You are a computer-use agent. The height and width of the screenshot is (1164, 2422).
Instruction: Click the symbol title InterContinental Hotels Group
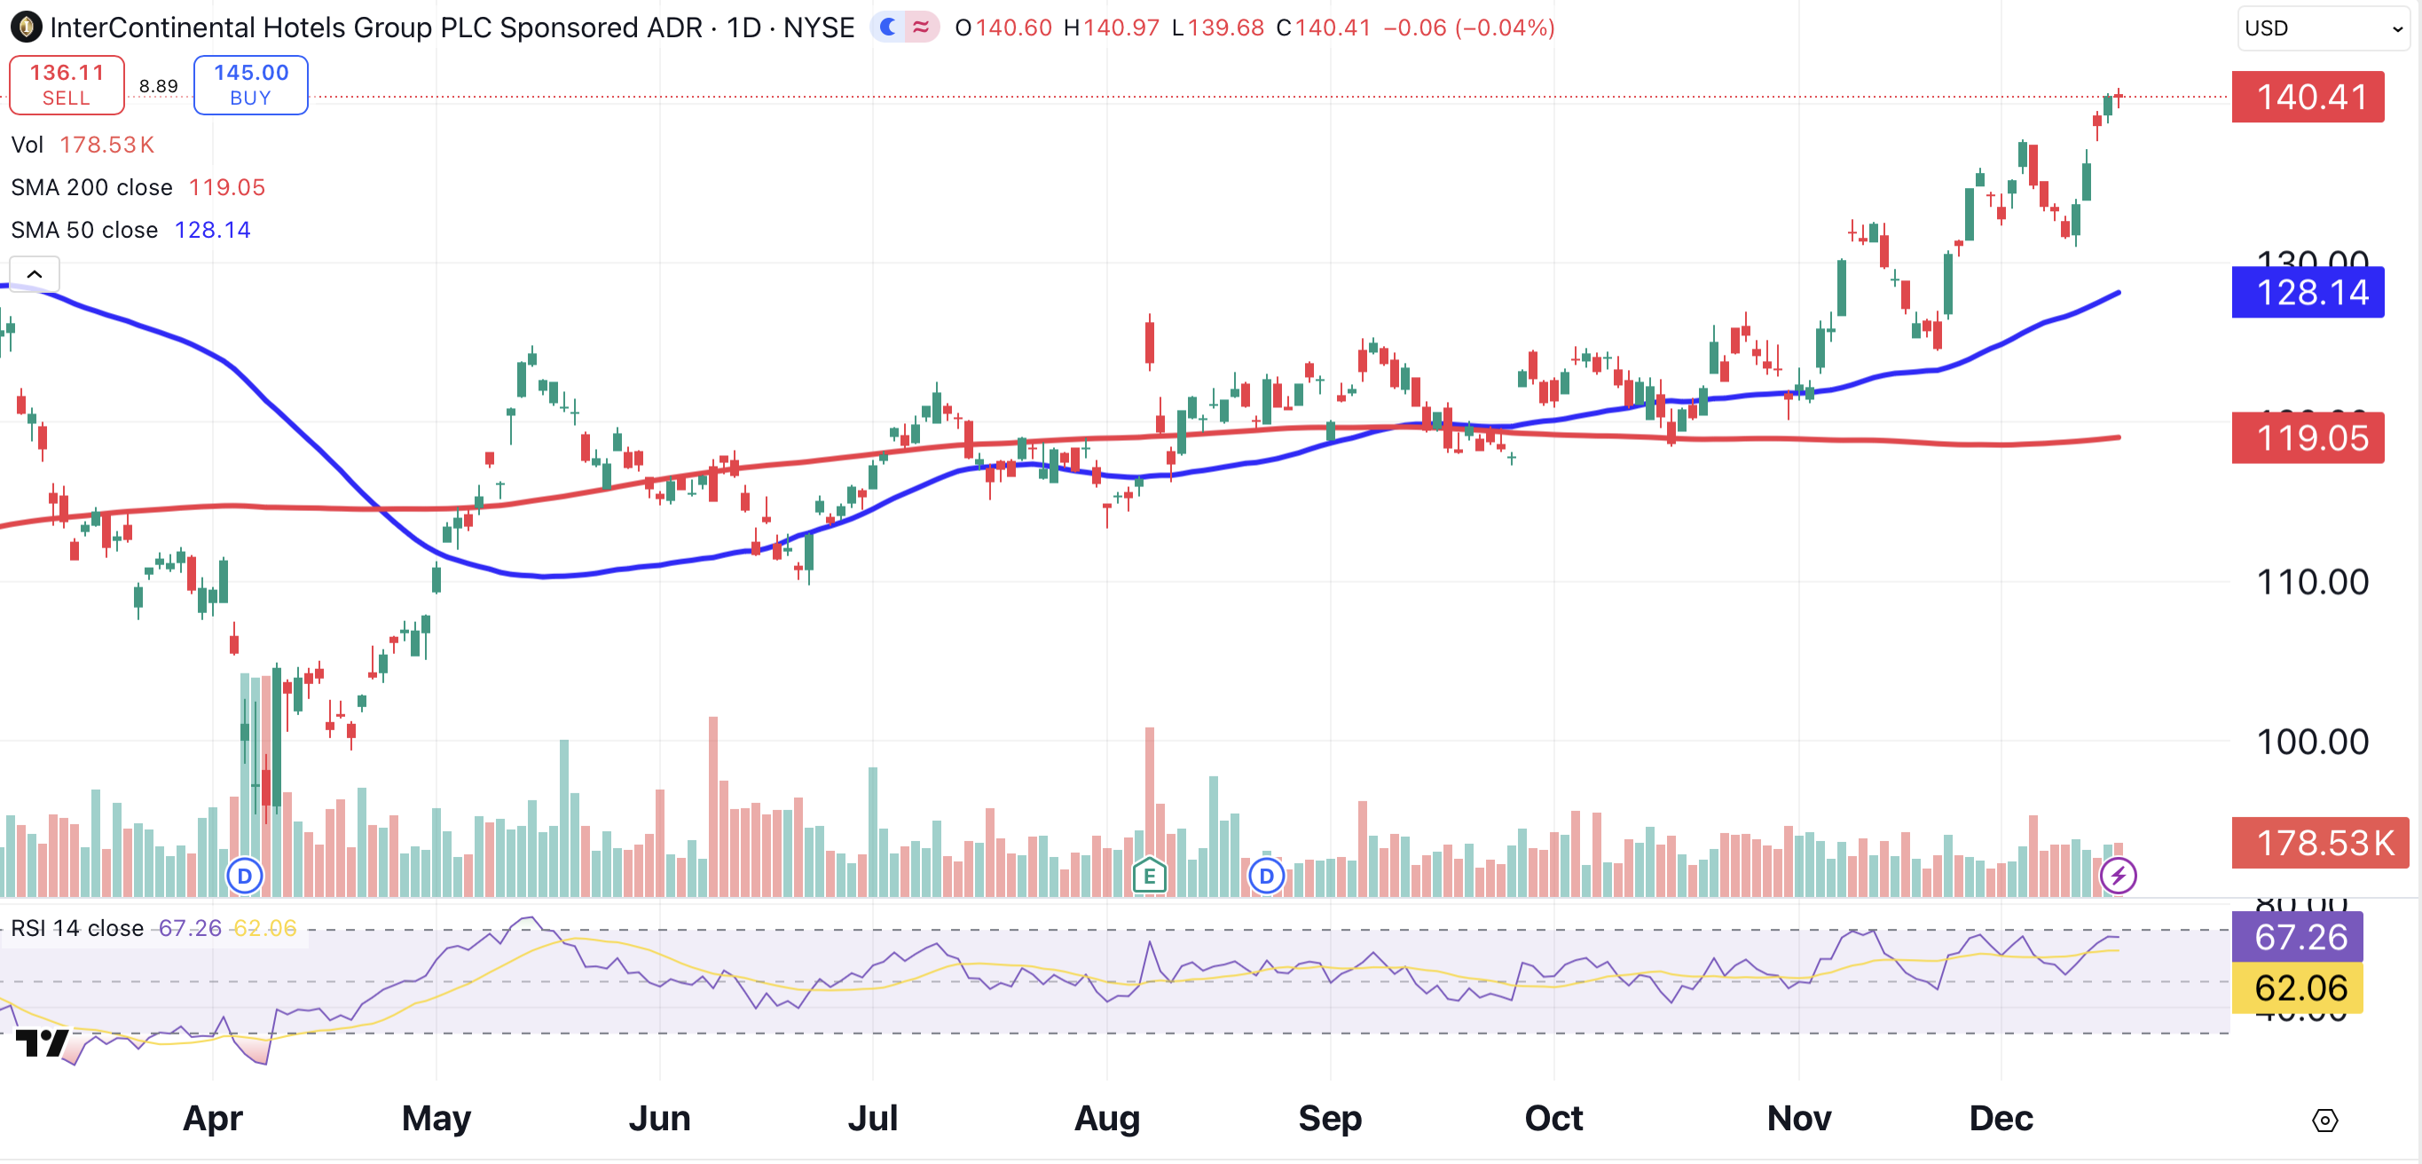(x=376, y=28)
